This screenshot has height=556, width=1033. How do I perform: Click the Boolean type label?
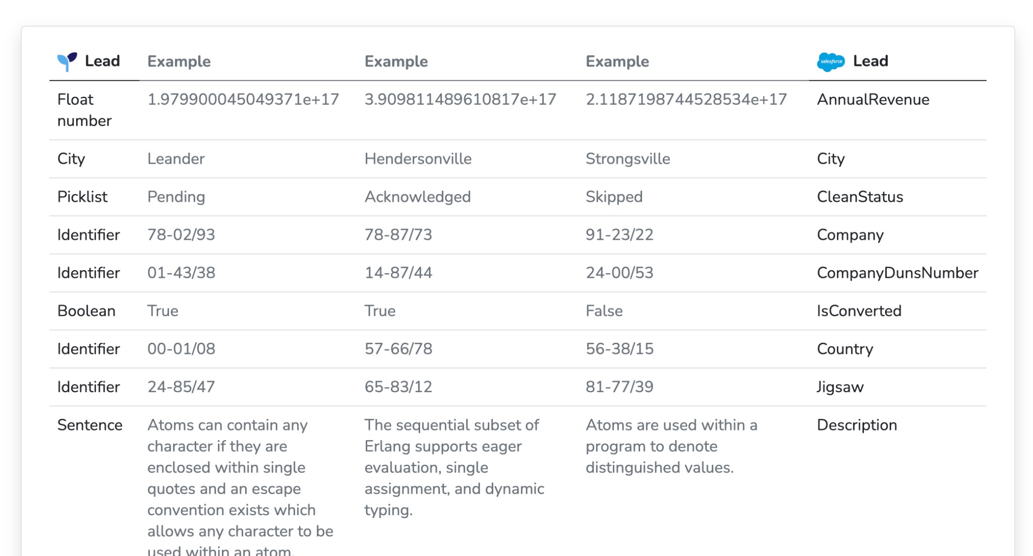86,311
